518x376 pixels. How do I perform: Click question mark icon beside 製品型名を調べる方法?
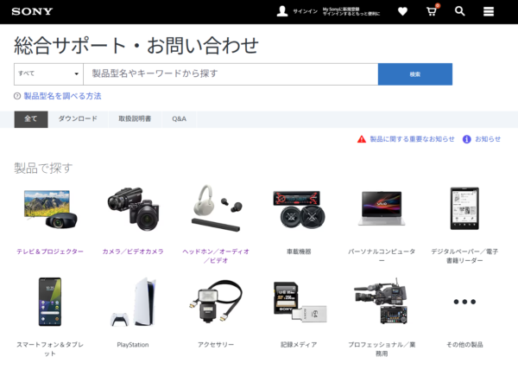[17, 96]
